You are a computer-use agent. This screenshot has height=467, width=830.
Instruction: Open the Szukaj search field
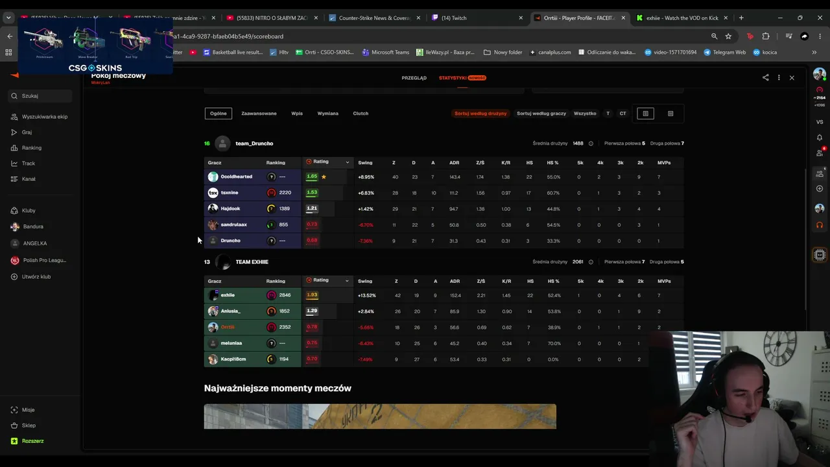40,96
